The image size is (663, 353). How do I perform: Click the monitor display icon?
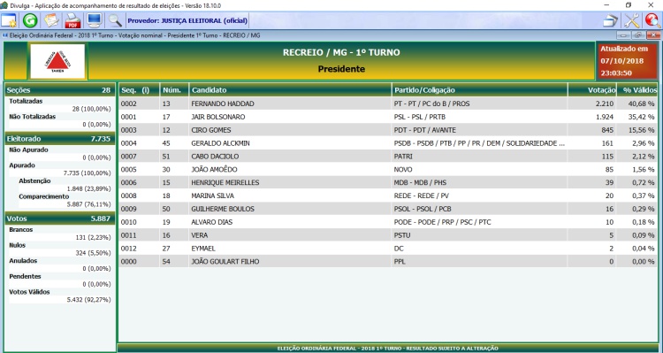tap(94, 20)
